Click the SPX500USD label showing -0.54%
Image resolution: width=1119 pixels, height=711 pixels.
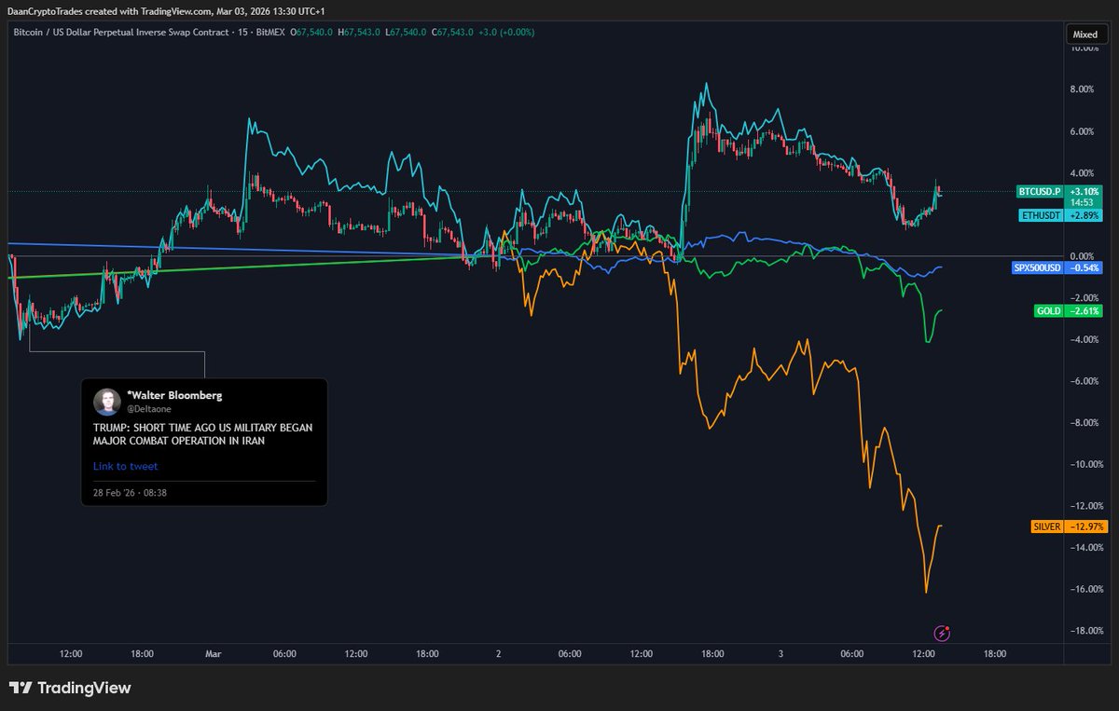(1038, 267)
